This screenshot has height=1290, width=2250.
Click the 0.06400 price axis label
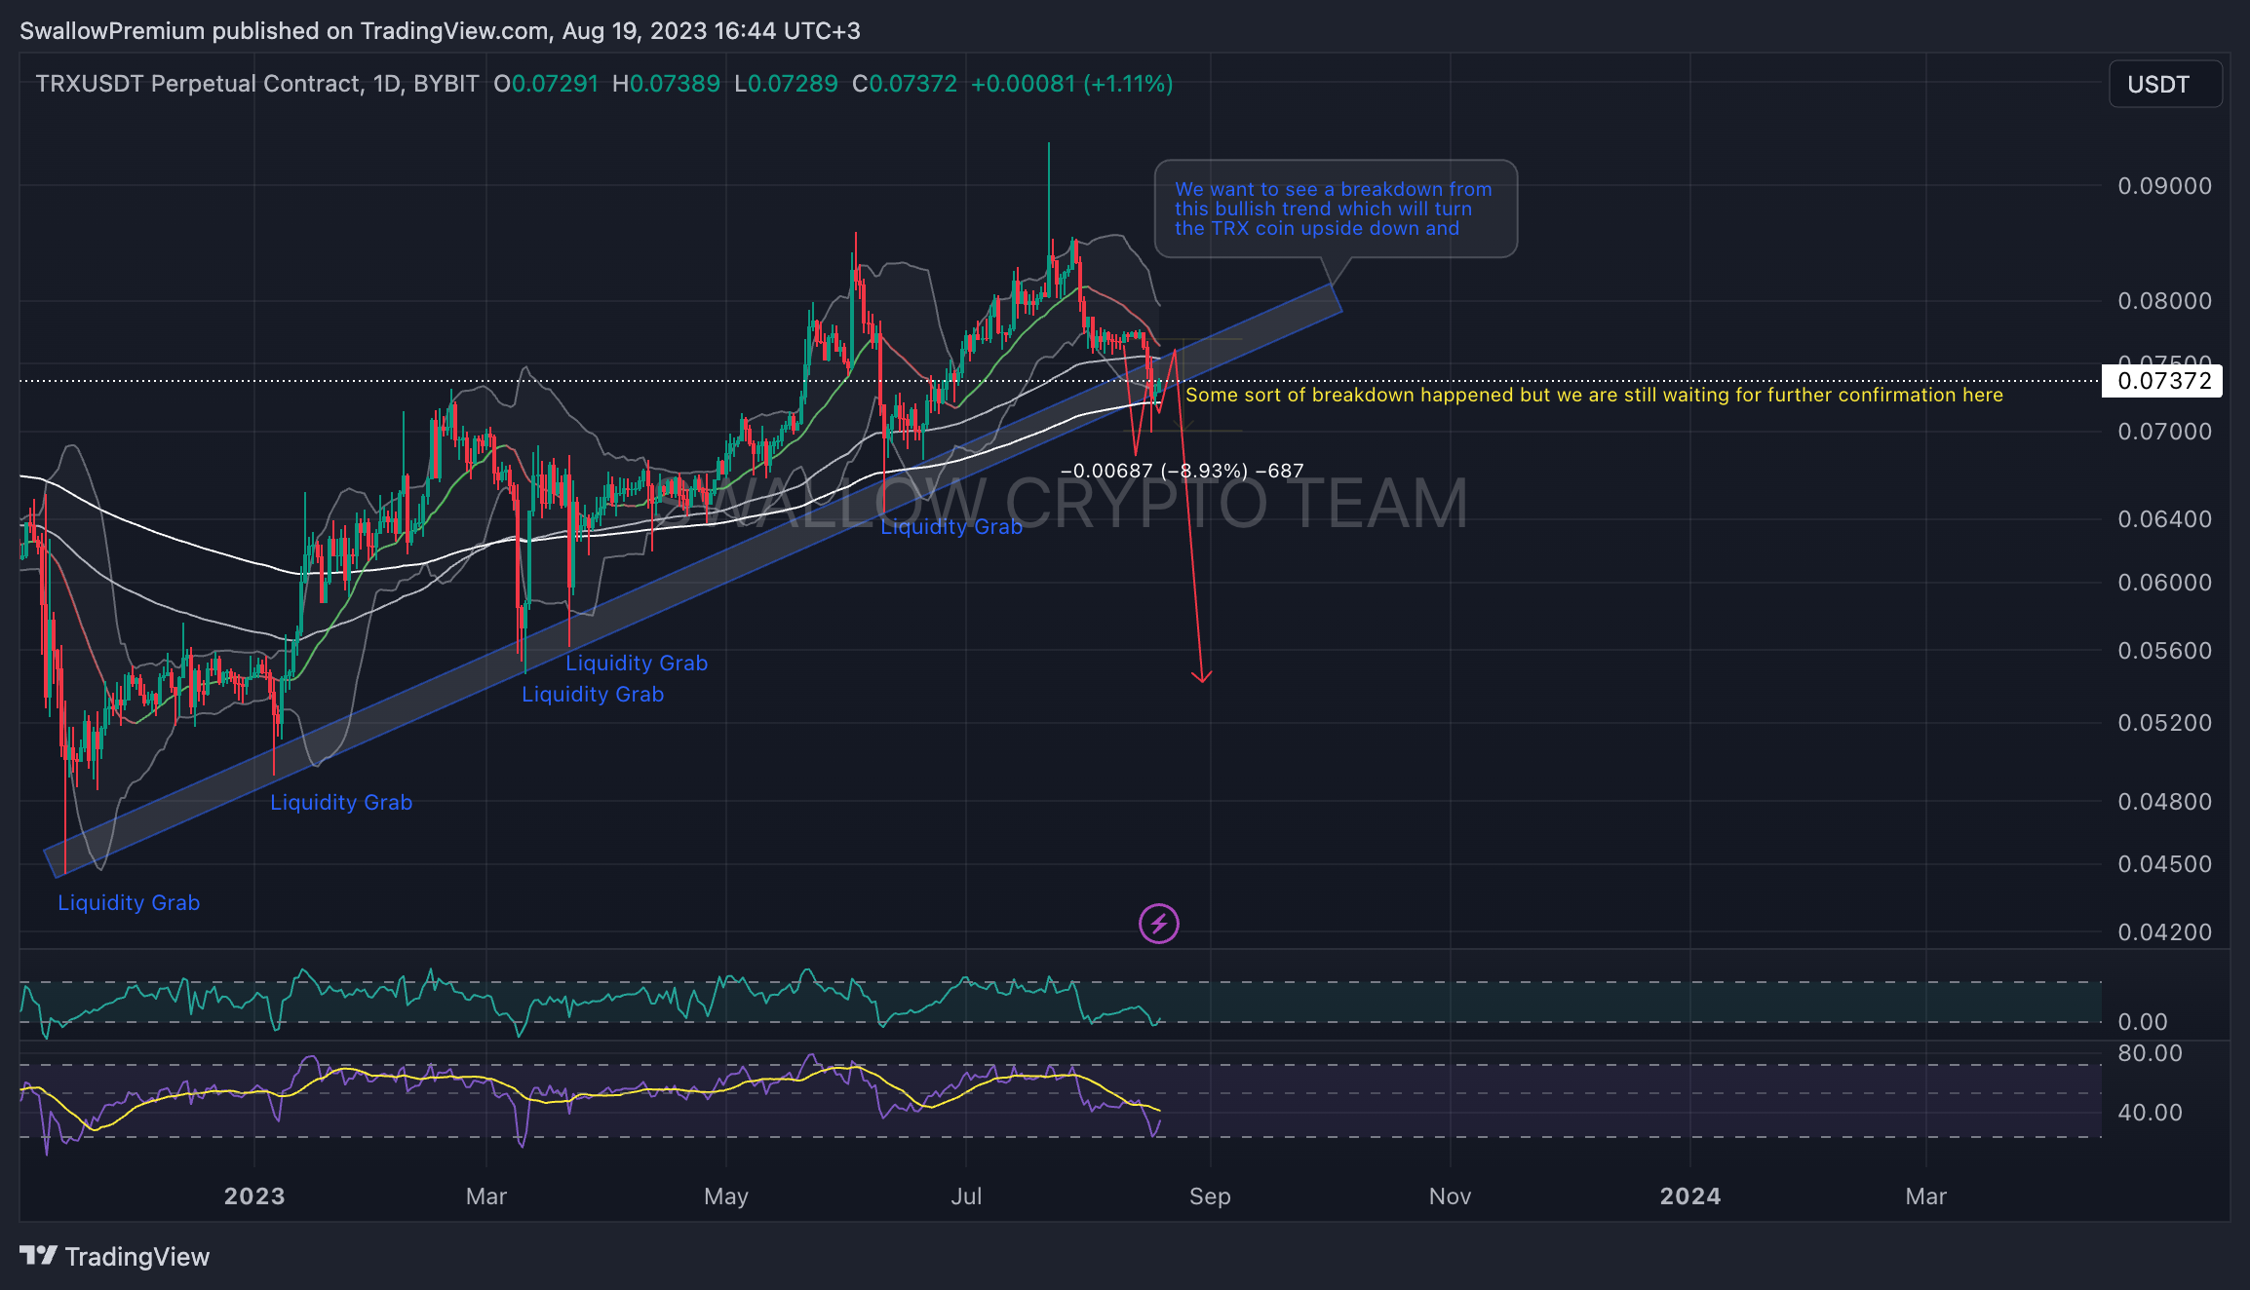pos(2164,518)
